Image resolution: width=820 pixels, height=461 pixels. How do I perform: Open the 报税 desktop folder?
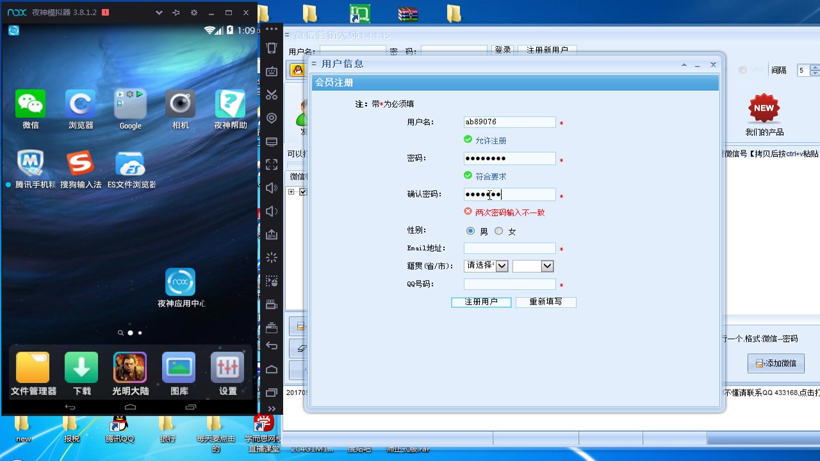coord(71,430)
